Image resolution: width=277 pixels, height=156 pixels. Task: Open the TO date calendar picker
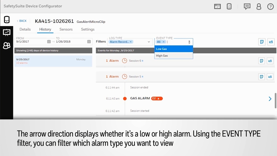click(89, 42)
